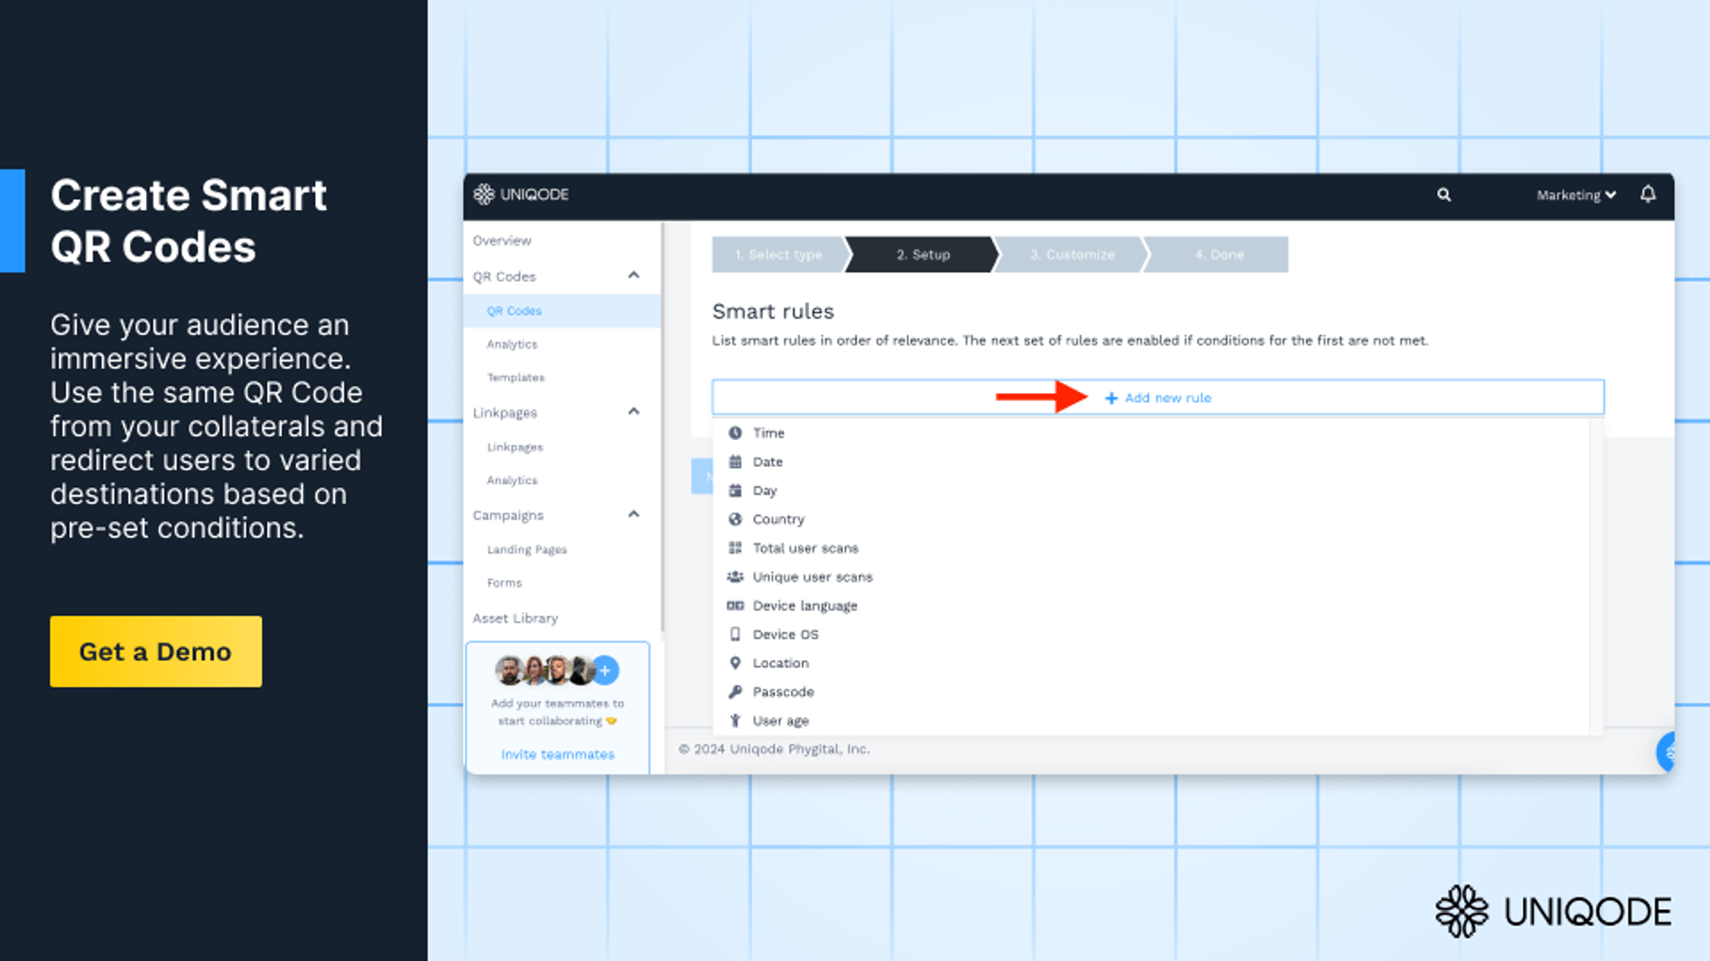This screenshot has width=1710, height=961.
Task: Choose Unique user scans rule option
Action: 812,577
